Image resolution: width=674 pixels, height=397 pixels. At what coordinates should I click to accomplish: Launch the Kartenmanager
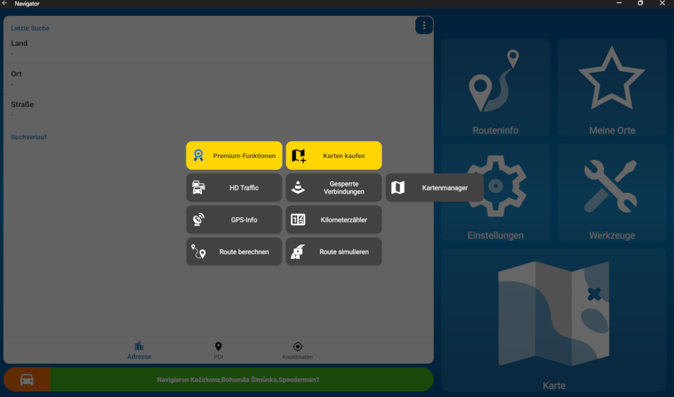[434, 188]
